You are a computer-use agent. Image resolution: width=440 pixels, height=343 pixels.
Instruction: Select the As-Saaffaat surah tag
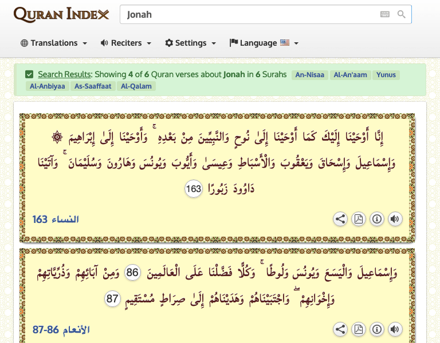coord(93,86)
